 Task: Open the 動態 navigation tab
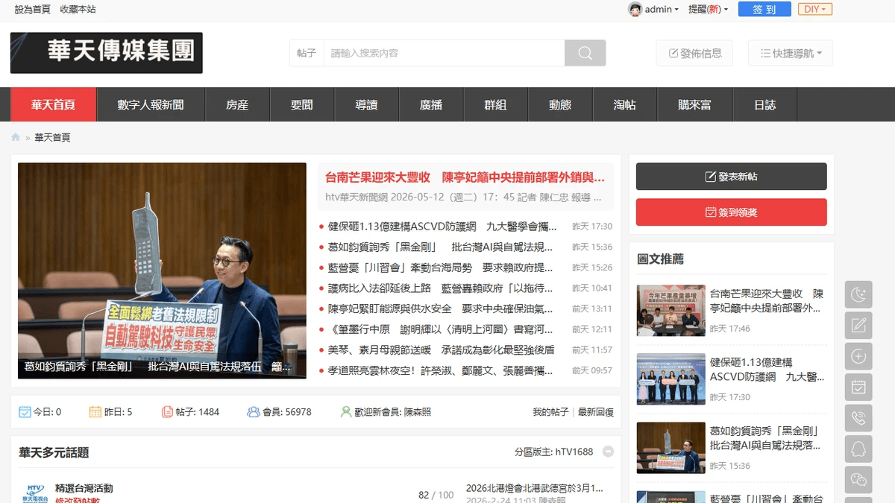pyautogui.click(x=560, y=104)
